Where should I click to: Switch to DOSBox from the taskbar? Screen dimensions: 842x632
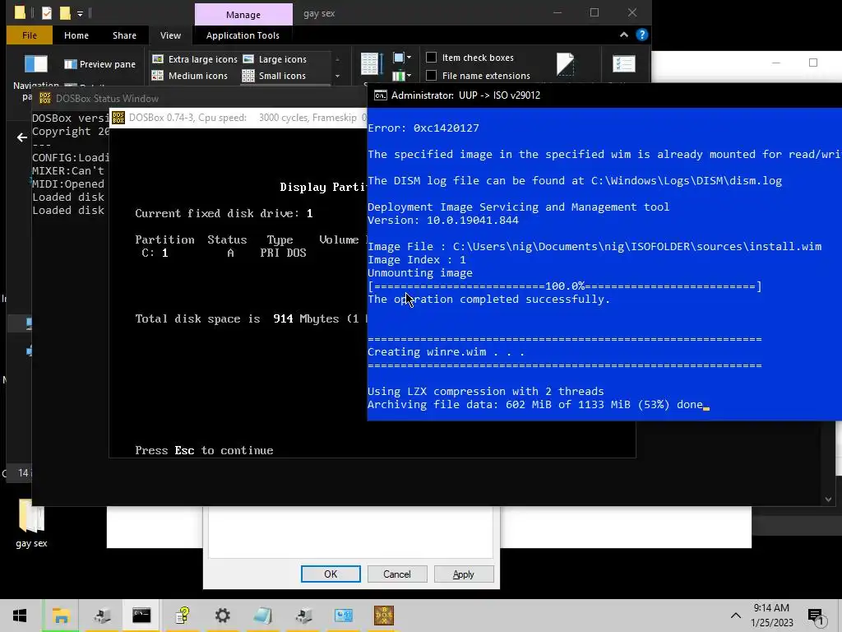point(384,616)
